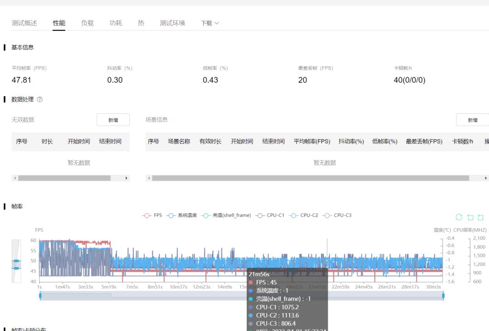Toggle 系统温度 series in the legend
The image size is (489, 331).
coord(182,215)
